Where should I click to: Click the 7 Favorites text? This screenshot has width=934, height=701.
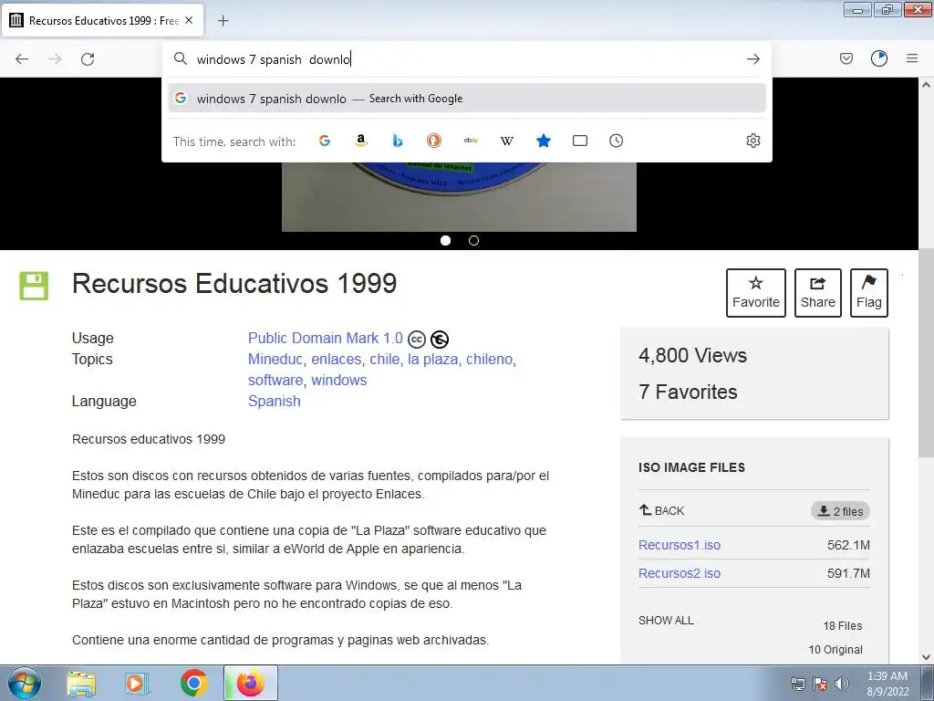[688, 392]
